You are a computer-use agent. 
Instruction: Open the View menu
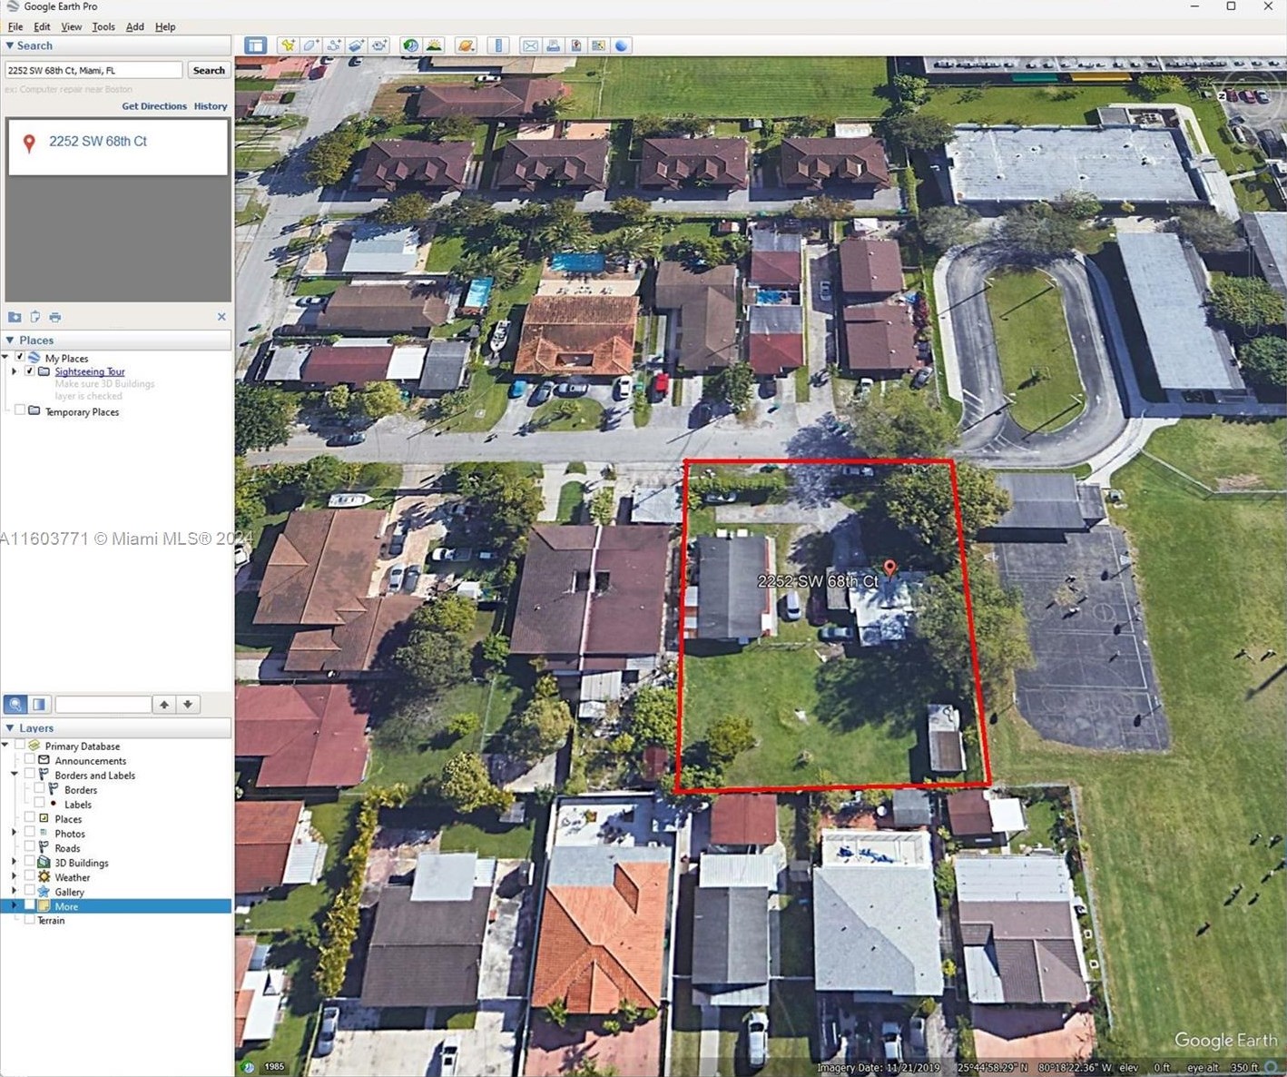[x=71, y=27]
